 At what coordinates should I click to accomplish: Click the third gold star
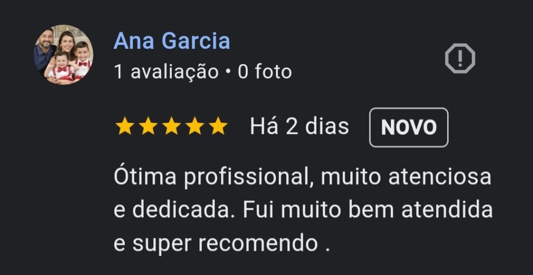[171, 126]
